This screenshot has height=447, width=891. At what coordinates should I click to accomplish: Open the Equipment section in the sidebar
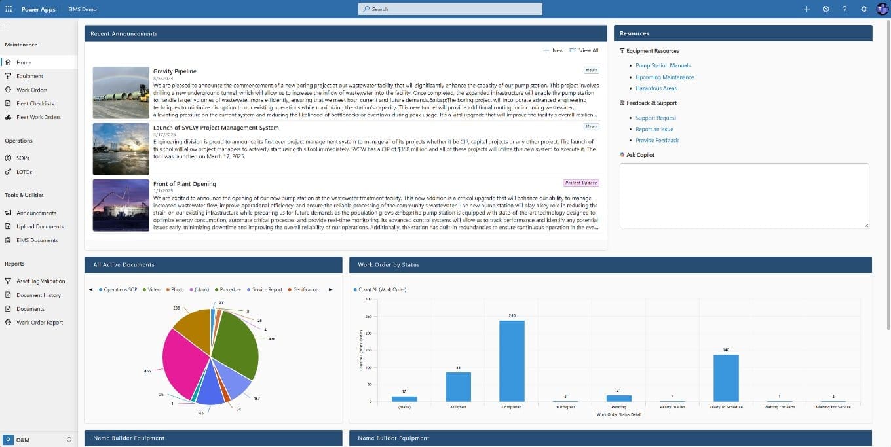click(x=31, y=76)
